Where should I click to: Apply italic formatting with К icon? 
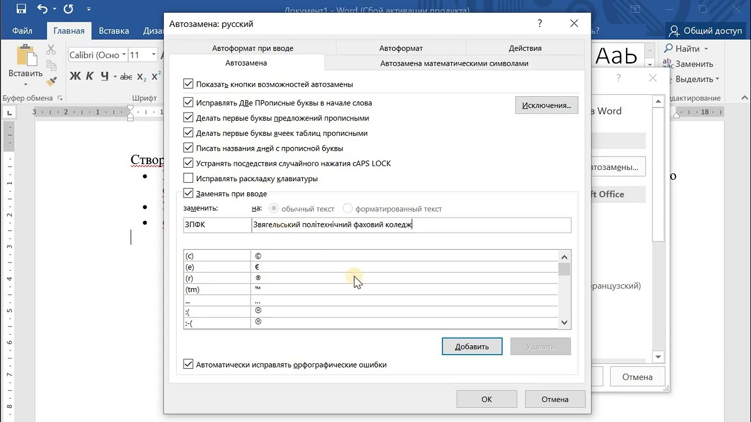click(x=90, y=76)
